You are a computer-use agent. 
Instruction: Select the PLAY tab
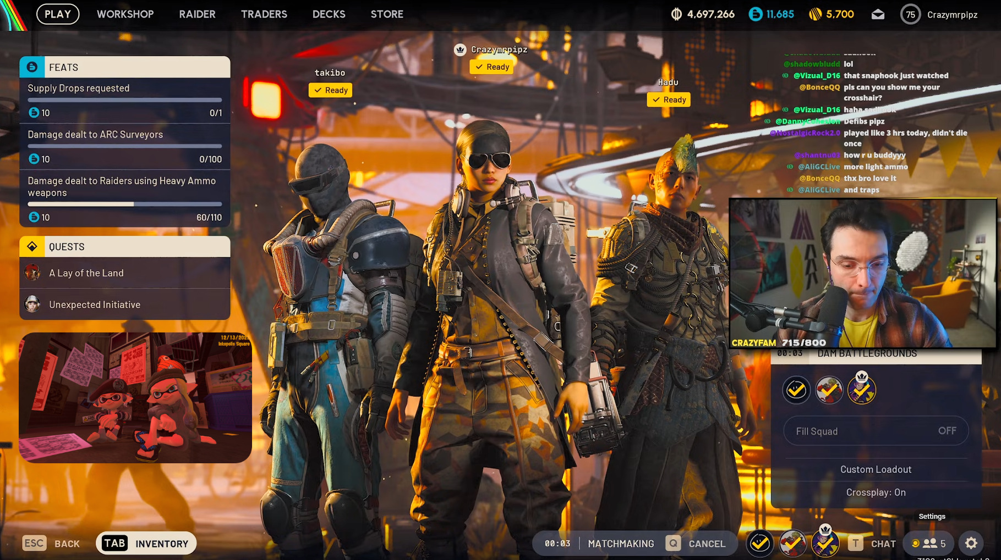(58, 14)
